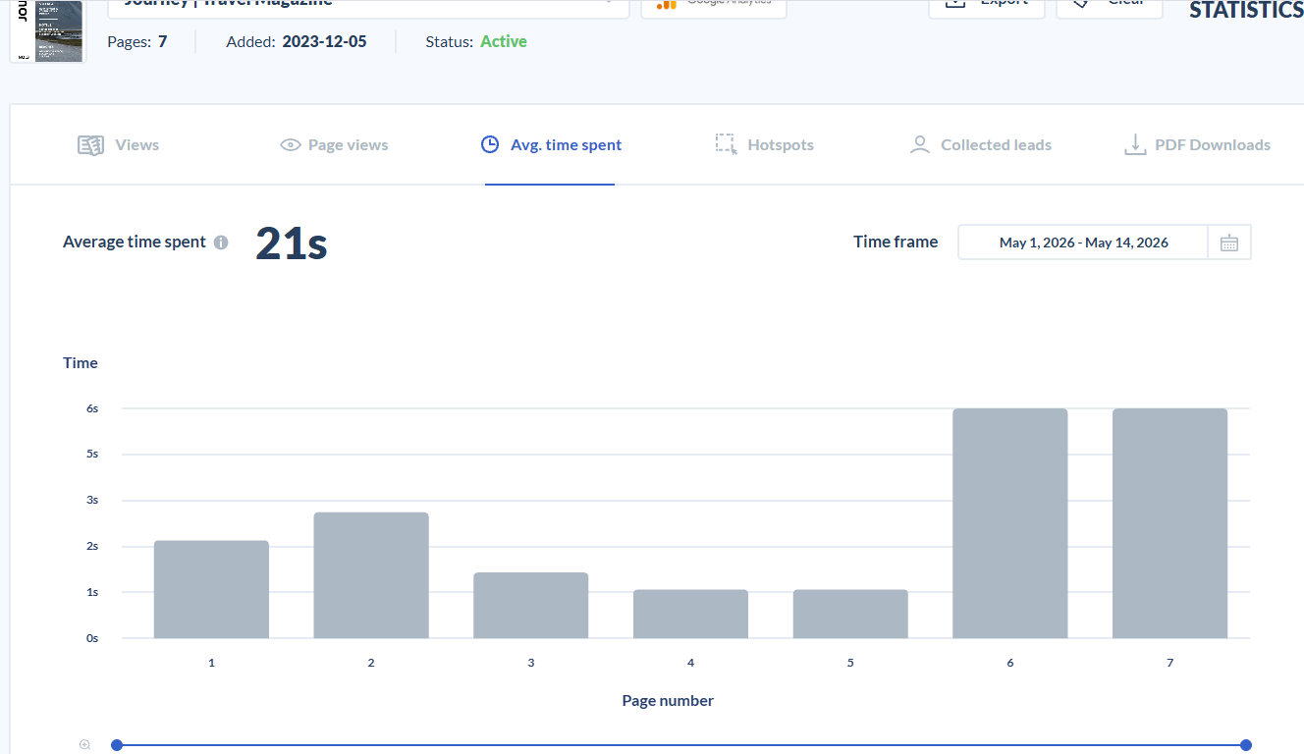The image size is (1304, 754).
Task: Click the Average time spent label
Action: tap(135, 242)
